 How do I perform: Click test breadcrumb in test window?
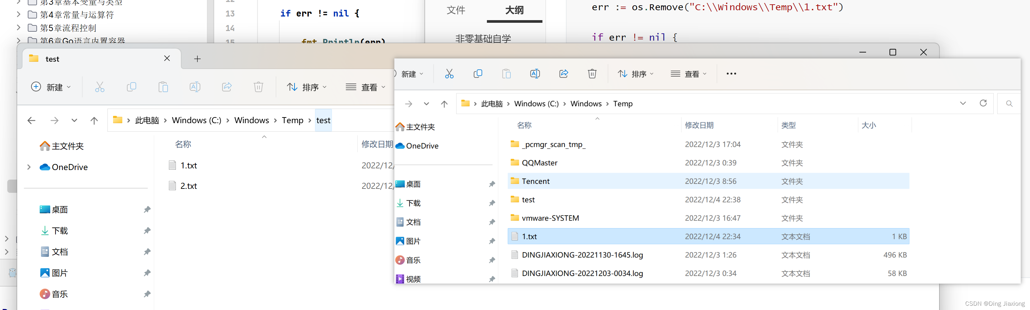point(323,120)
